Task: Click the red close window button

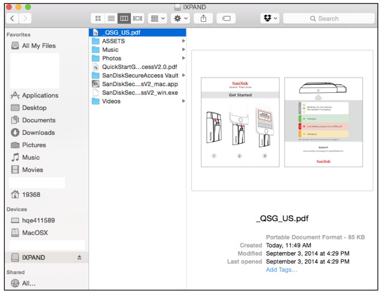Action: 9,7
